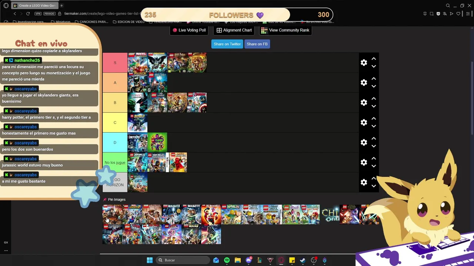Open the 'Miniaturas' bookmarks folder
The width and height of the screenshot is (474, 266).
coord(60,22)
